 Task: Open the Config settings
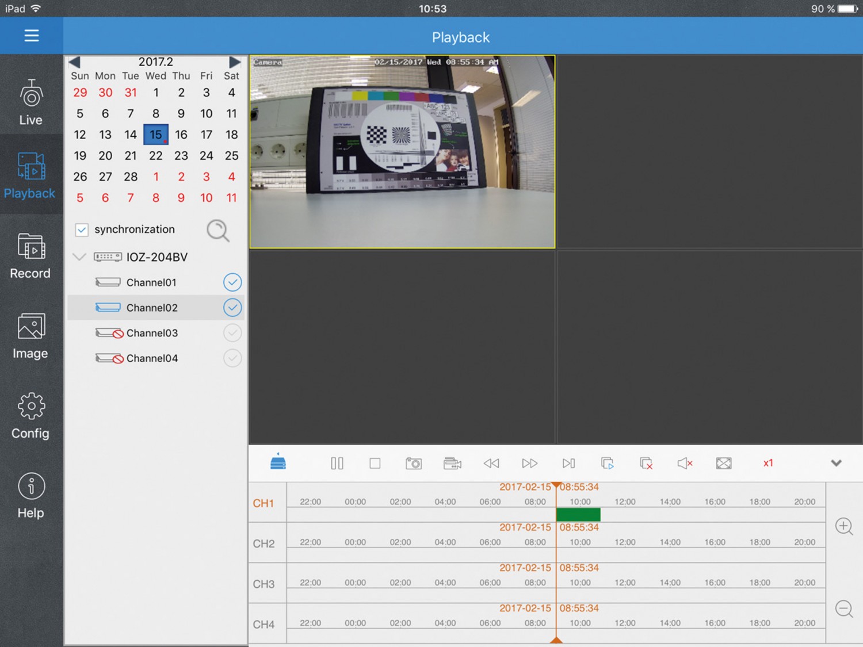coord(30,416)
